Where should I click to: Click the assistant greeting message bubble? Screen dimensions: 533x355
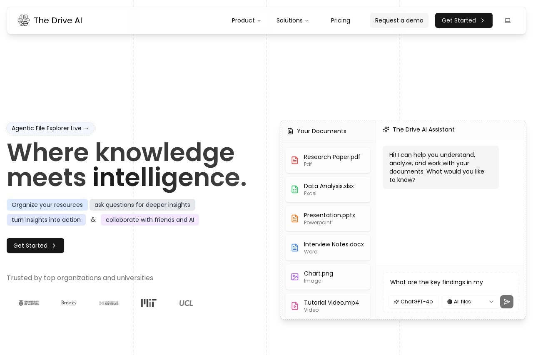441,167
